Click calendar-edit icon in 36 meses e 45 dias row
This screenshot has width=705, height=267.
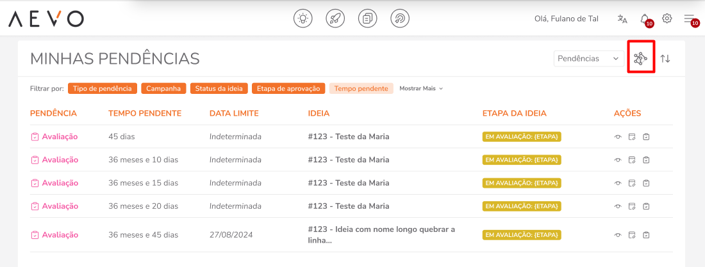point(632,235)
